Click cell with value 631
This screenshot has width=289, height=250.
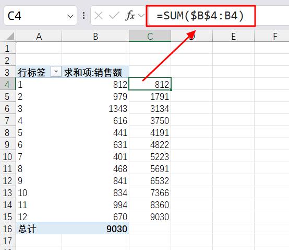click(95, 144)
